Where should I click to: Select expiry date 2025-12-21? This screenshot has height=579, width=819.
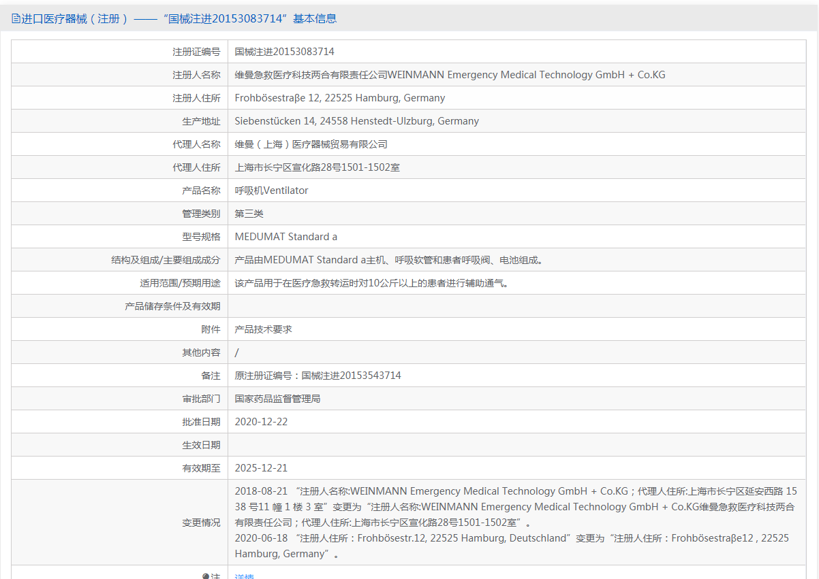click(262, 468)
